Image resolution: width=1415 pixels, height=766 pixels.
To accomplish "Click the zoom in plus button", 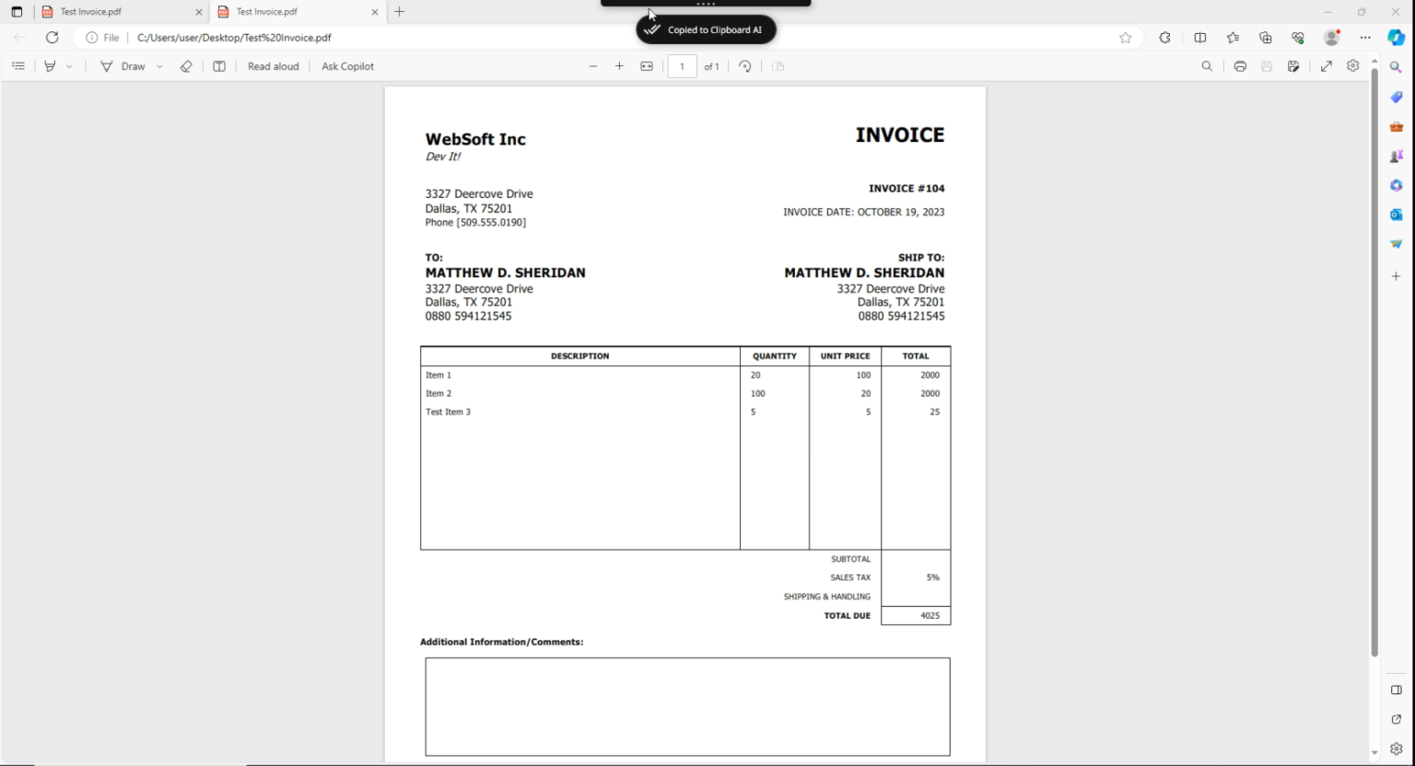I will pos(619,66).
